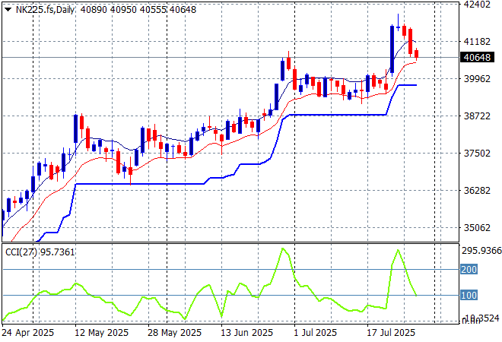Click the chart menu triangle beside NK225.fs
Viewport: 502px width, 342px height.
[x=8, y=8]
